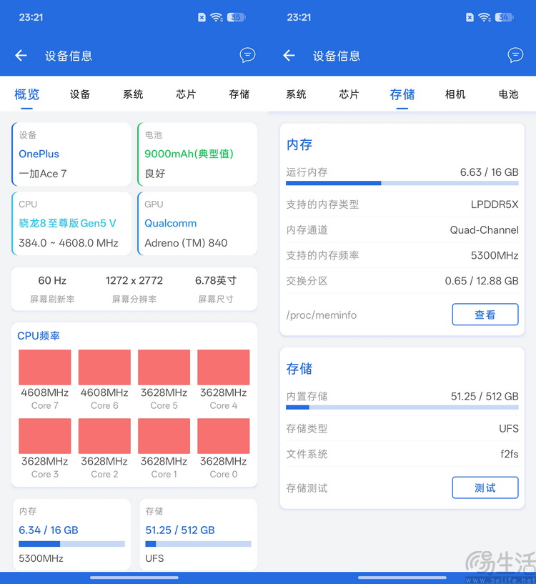Open the 芯片 tab on the right screen
Screen dimensions: 536x584
(x=349, y=94)
